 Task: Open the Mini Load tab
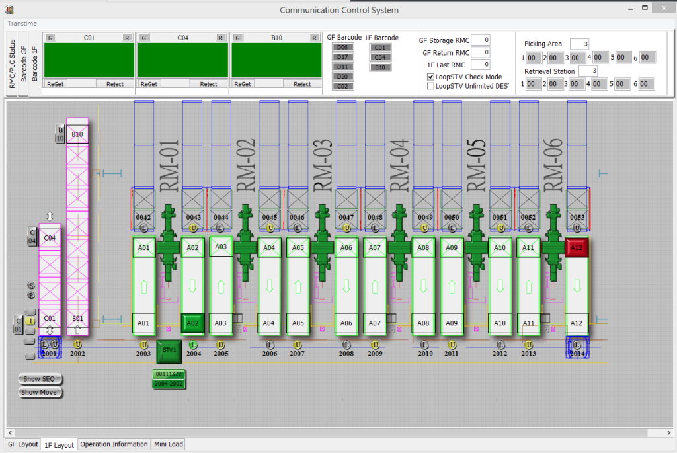[169, 444]
